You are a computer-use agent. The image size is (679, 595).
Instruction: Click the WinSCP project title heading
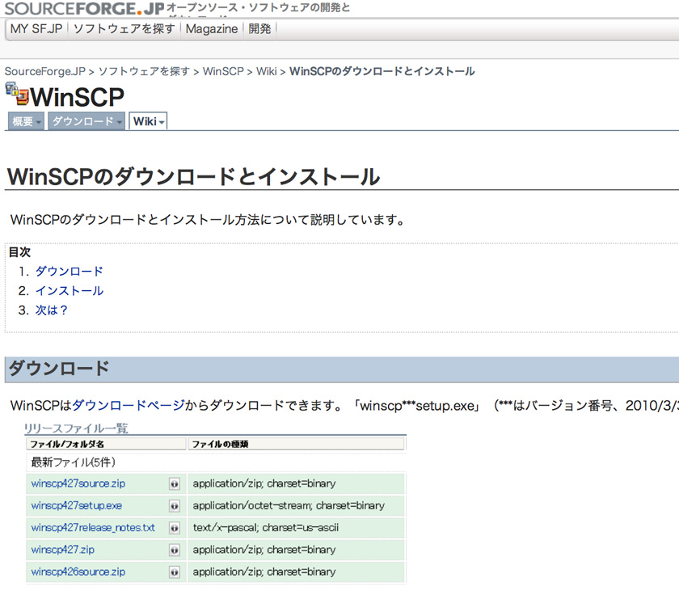[x=77, y=97]
